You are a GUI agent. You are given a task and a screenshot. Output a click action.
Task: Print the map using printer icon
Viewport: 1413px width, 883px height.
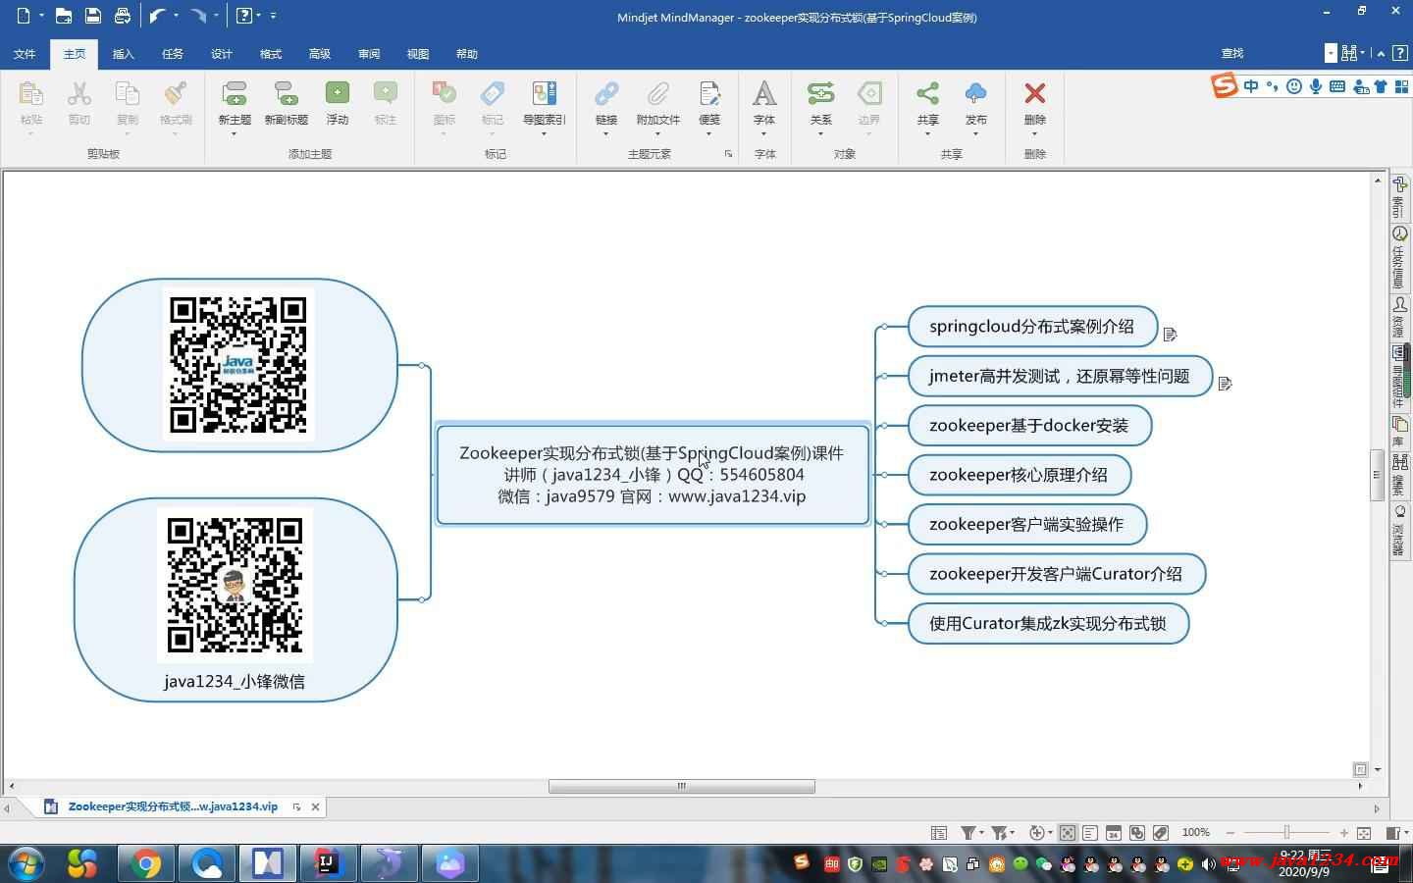tap(122, 16)
